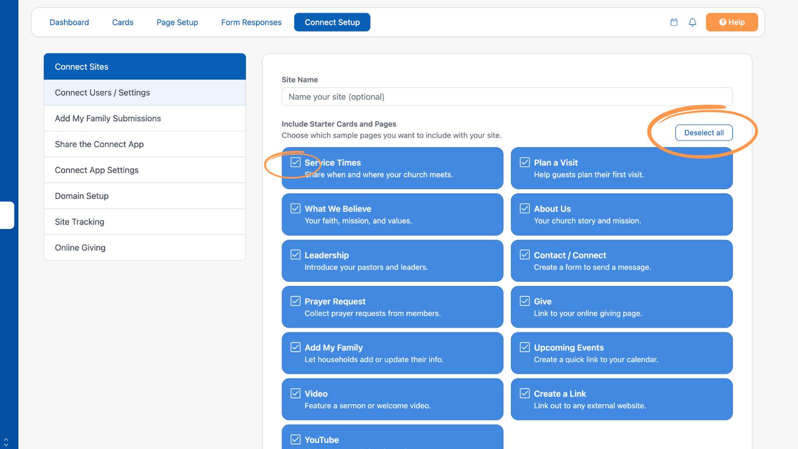Uncheck the YouTube checkbox
This screenshot has width=798, height=449.
click(x=296, y=440)
